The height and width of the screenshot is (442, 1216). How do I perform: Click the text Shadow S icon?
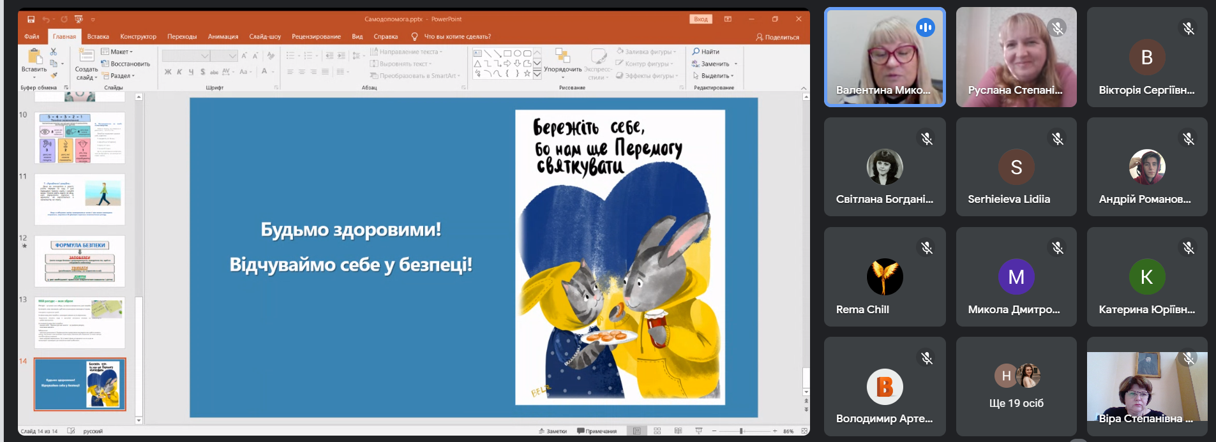coord(202,72)
